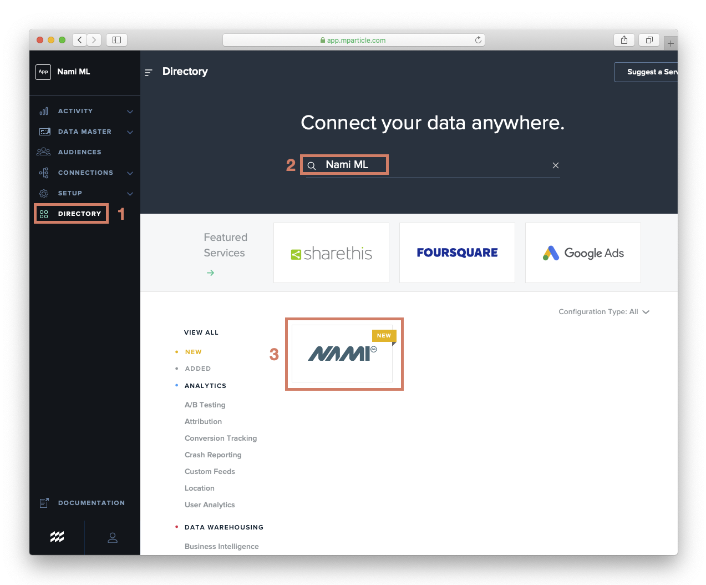Select Business Intelligence subcategory

(222, 547)
